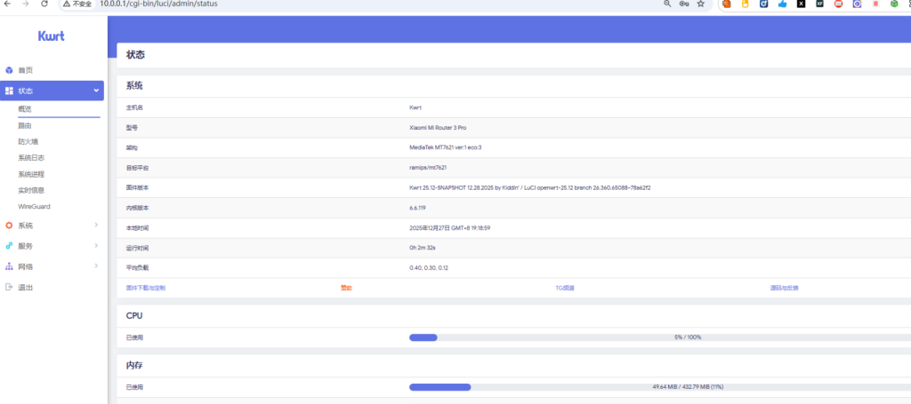Click the 服务 link-shaped icon

click(x=9, y=246)
